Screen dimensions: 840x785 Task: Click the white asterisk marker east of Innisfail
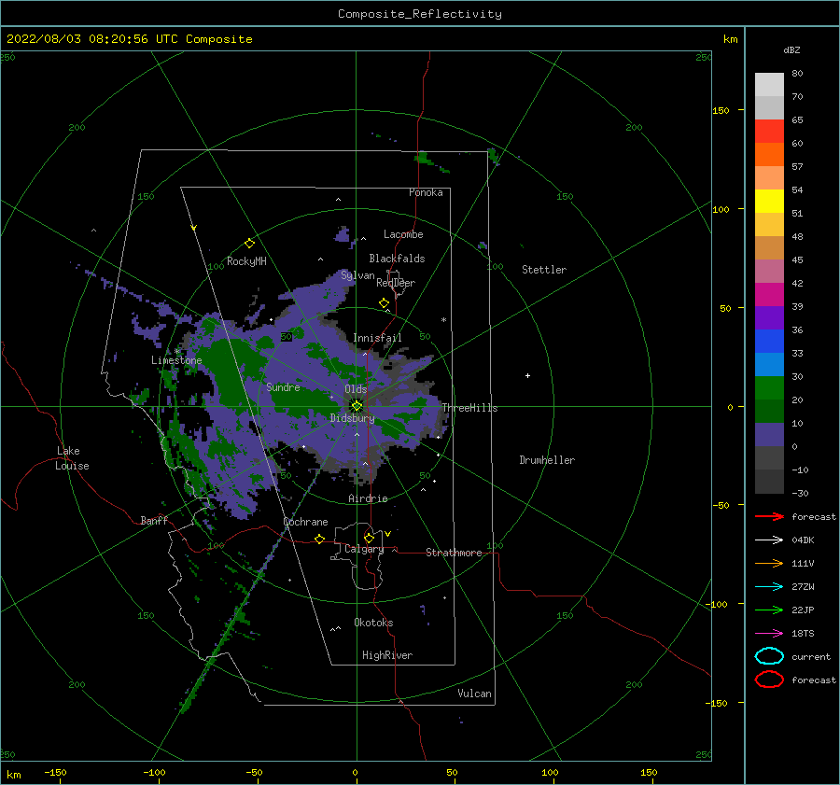(x=443, y=320)
